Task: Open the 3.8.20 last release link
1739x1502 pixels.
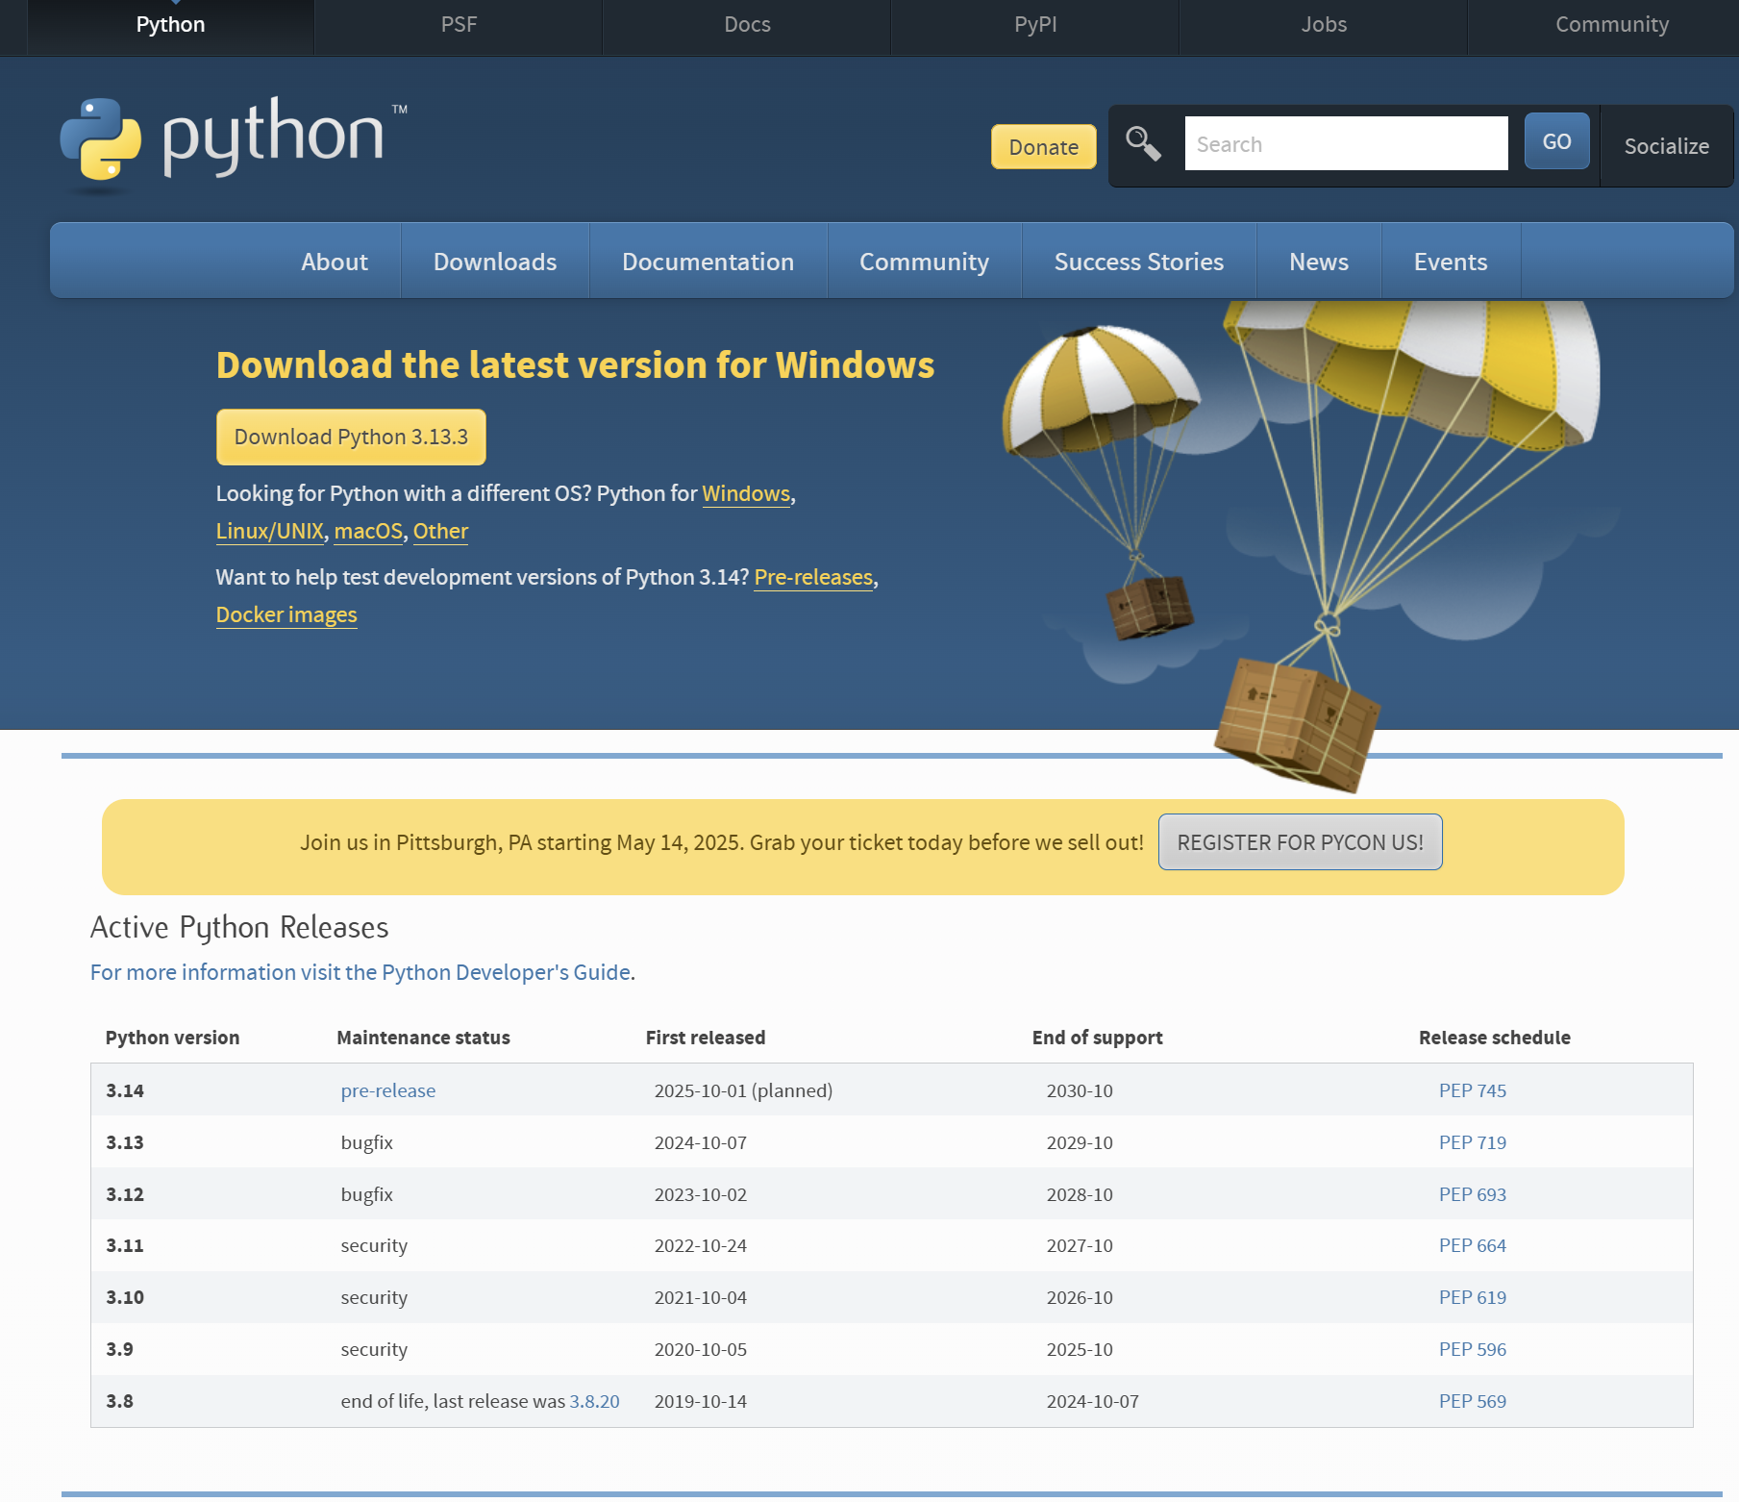Action: pyautogui.click(x=594, y=1401)
